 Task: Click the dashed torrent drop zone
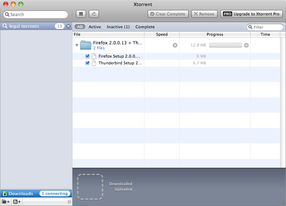(90, 187)
